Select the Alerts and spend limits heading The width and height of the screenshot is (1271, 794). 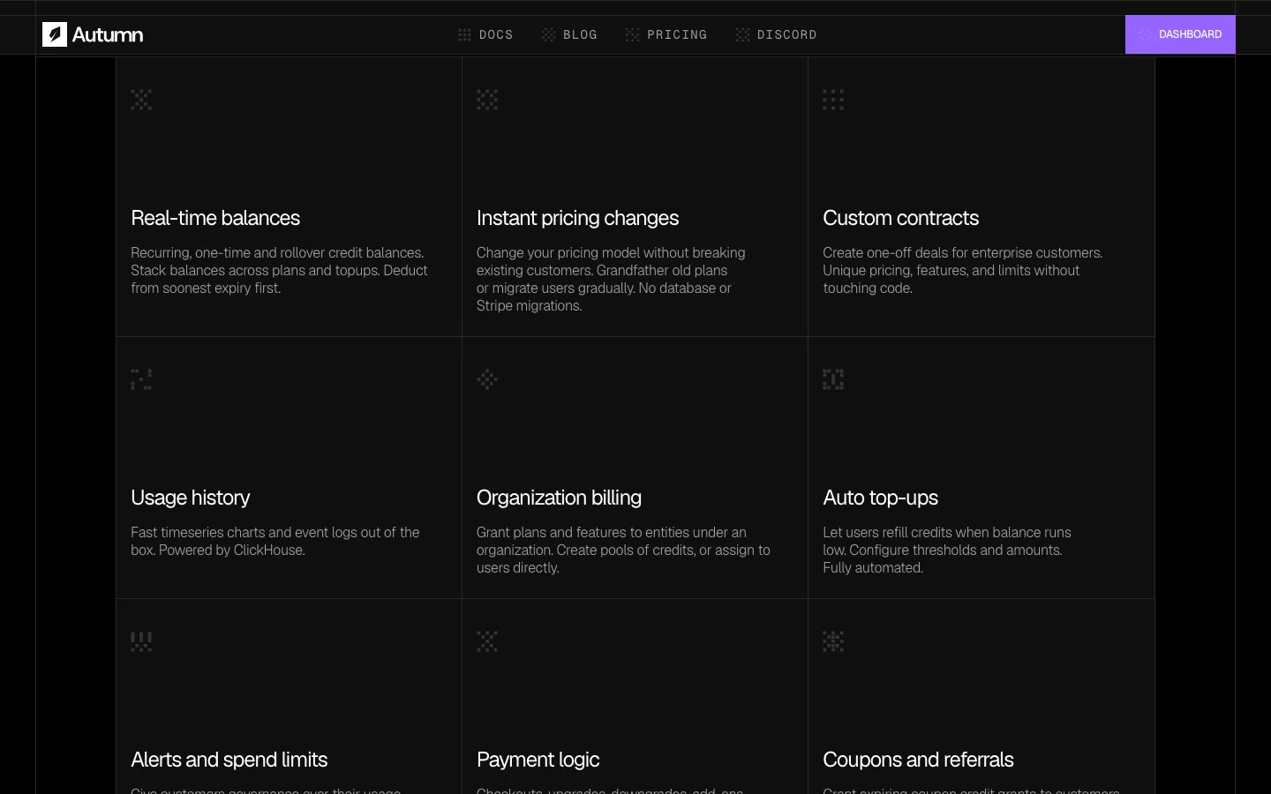click(229, 760)
